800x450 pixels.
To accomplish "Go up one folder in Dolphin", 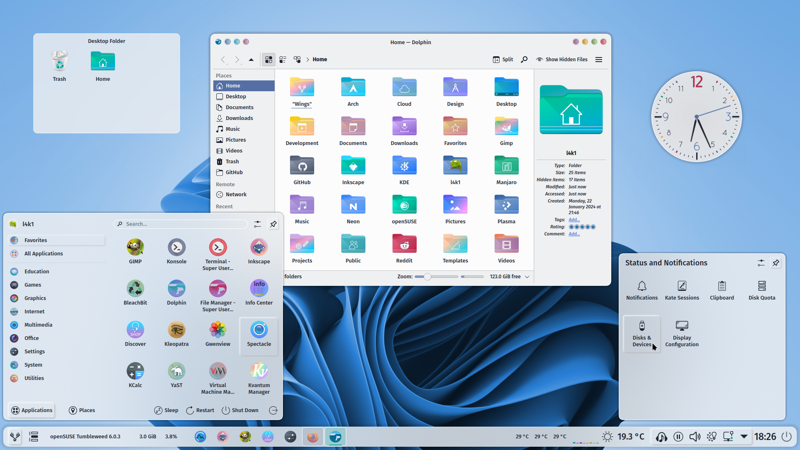I will [251, 60].
